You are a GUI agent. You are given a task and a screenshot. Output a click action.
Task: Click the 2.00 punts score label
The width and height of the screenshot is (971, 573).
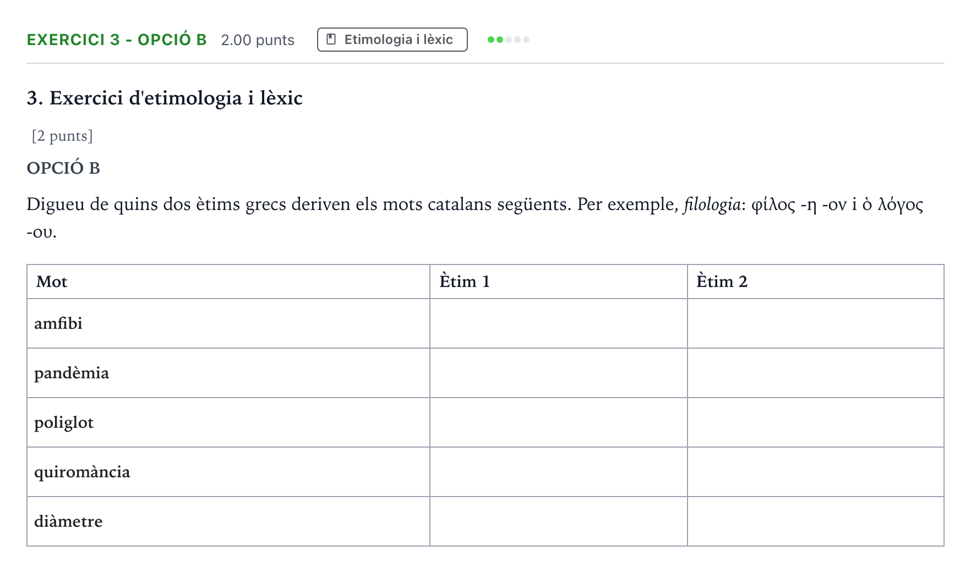point(258,40)
